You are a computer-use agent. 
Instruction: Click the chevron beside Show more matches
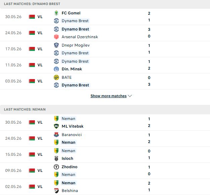[130, 96]
